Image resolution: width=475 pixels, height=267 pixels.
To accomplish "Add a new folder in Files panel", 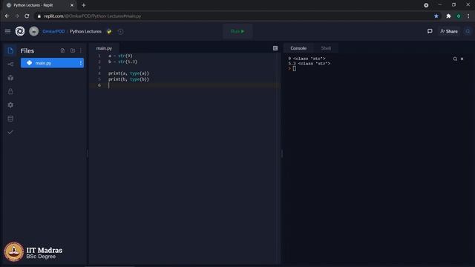I will (x=73, y=50).
